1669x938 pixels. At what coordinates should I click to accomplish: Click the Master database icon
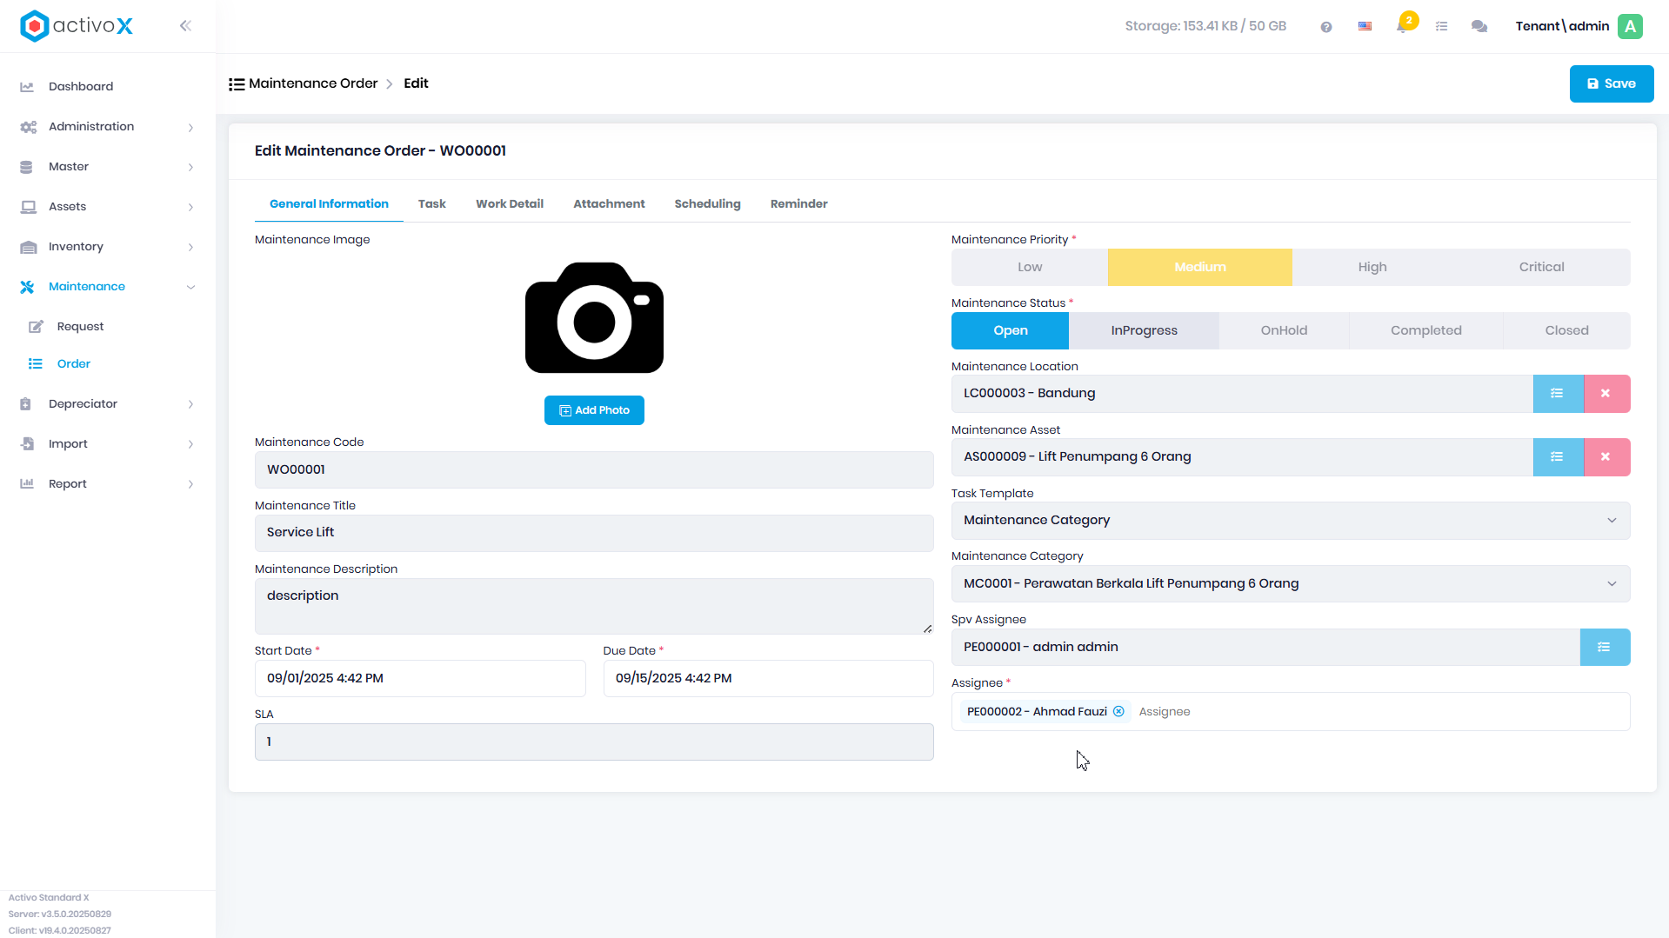(x=26, y=167)
